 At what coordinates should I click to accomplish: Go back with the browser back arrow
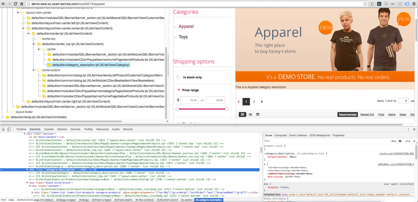[3, 4]
